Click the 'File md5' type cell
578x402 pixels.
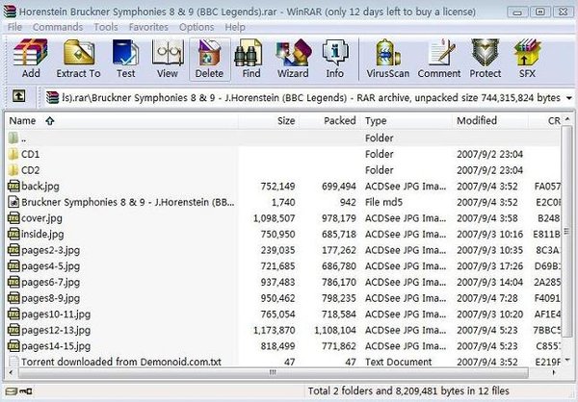tap(383, 202)
